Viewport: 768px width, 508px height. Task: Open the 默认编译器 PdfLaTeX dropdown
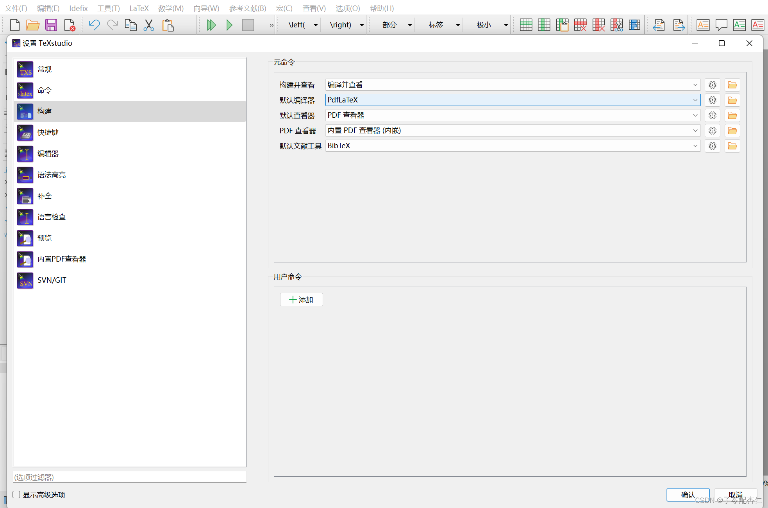pyautogui.click(x=513, y=100)
